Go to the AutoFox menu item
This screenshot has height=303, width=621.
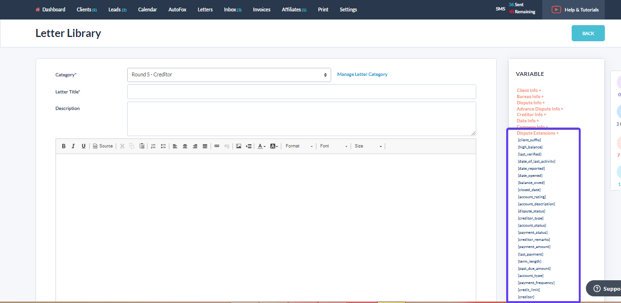176,9
